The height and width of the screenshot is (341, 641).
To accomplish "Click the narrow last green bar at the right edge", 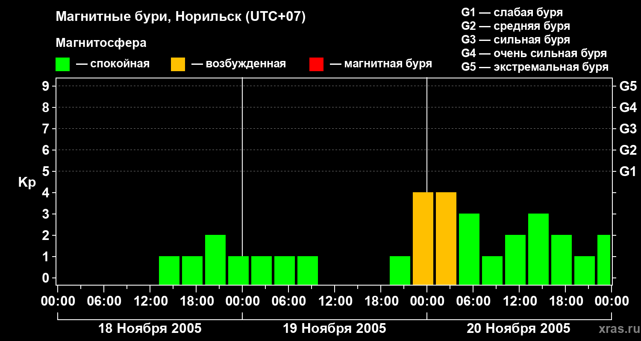I will 604,259.
